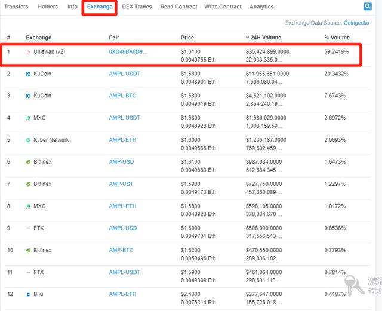The image size is (382, 311).
Task: Open the Write Contract tab
Action: [x=223, y=7]
